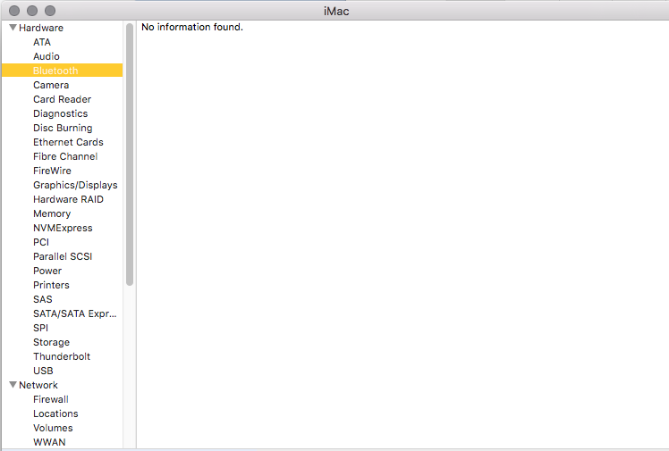Select Firewall under Network

[51, 399]
